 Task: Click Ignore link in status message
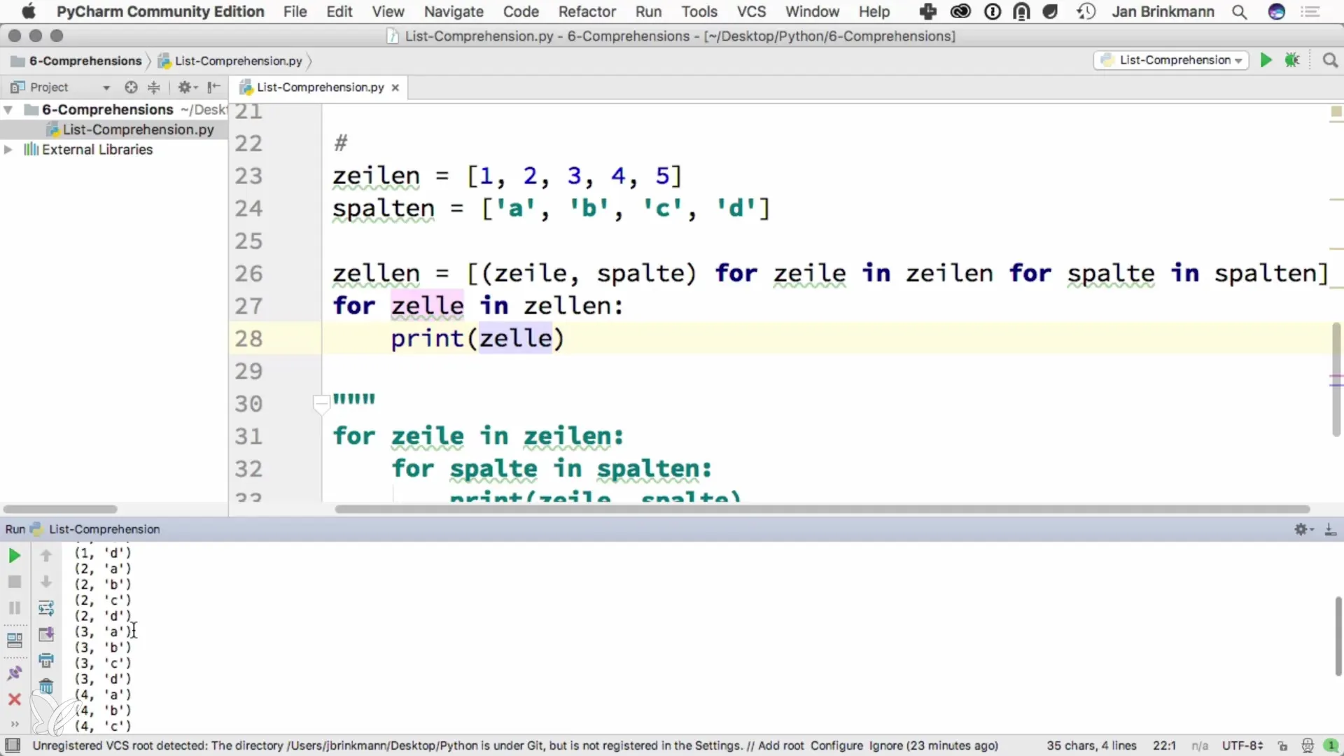(885, 746)
